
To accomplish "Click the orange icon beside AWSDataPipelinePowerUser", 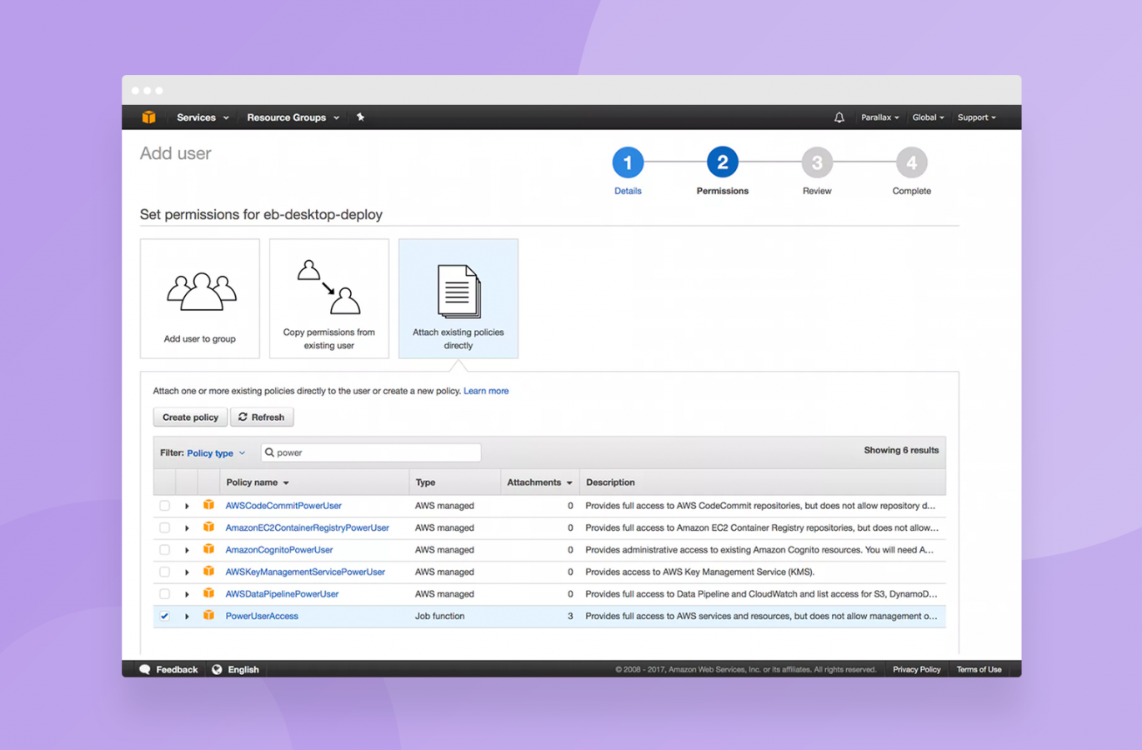I will (x=208, y=593).
